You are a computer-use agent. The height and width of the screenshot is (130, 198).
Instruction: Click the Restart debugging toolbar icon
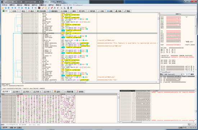tap(6, 8)
